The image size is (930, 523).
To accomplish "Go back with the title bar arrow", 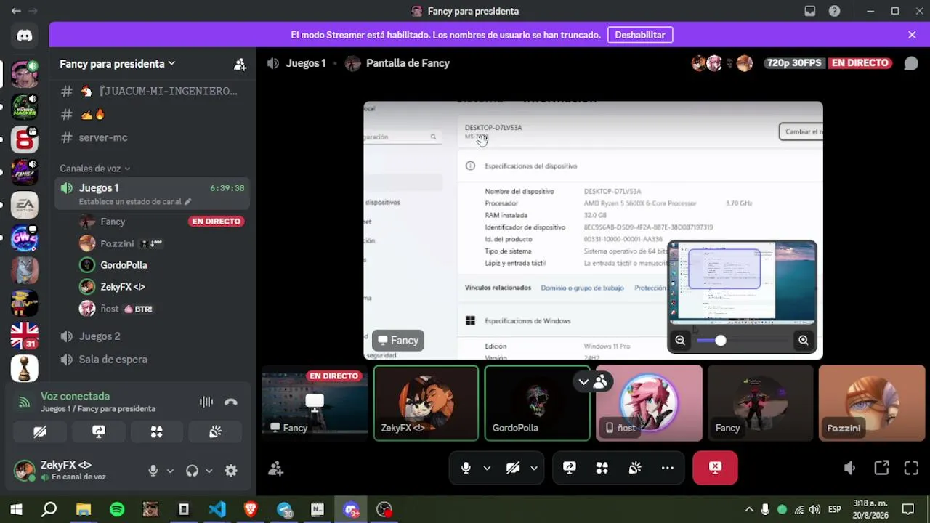I will 16,11.
